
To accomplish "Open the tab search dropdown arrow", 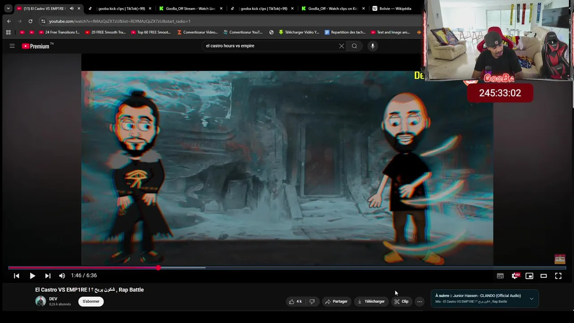I will click(x=8, y=8).
